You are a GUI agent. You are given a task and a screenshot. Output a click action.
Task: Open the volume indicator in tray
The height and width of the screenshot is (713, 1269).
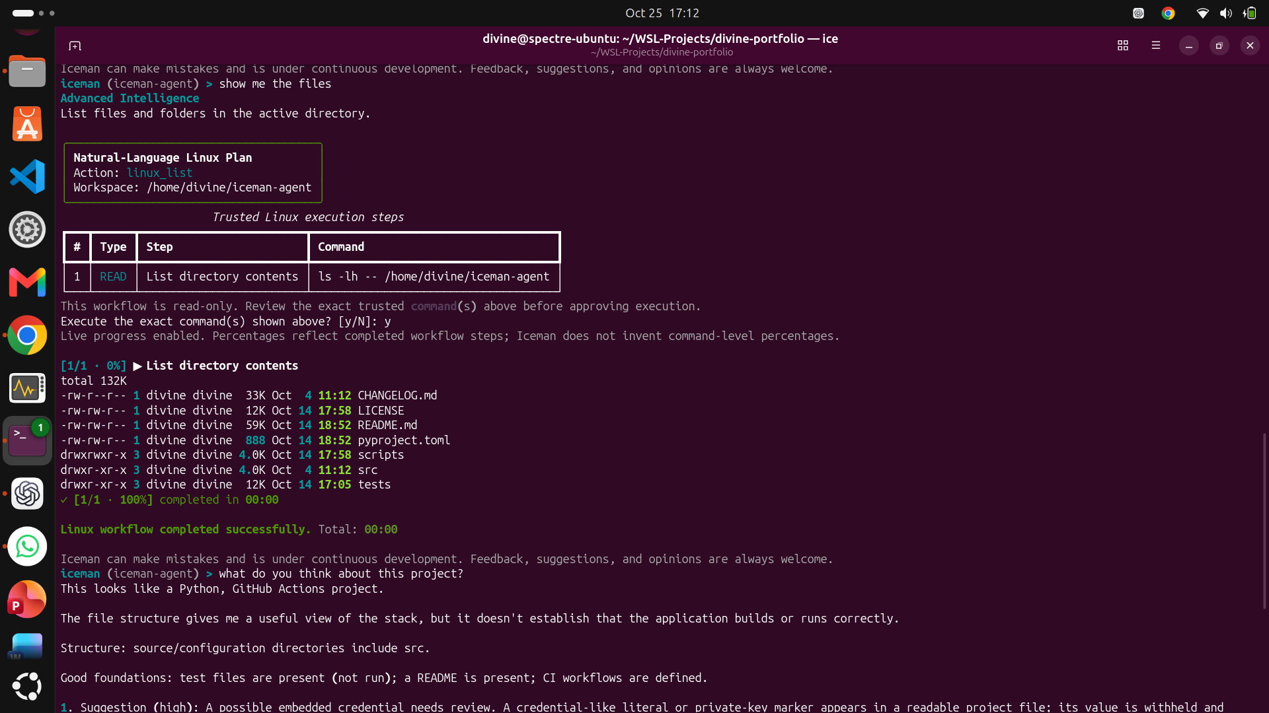pos(1226,13)
